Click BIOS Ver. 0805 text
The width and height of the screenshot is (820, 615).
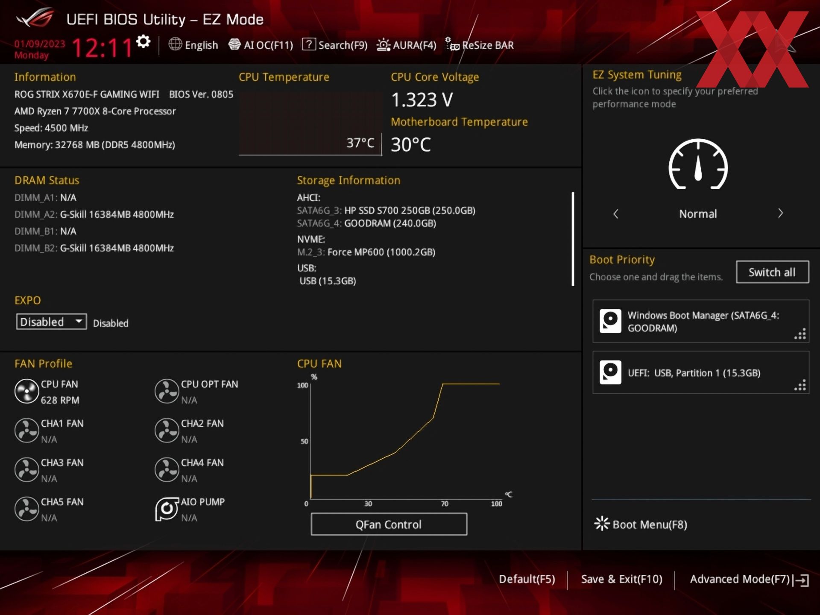pos(201,94)
